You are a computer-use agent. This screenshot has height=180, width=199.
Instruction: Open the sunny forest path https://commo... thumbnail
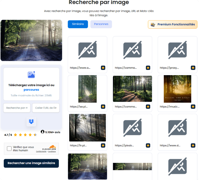tap(132, 89)
